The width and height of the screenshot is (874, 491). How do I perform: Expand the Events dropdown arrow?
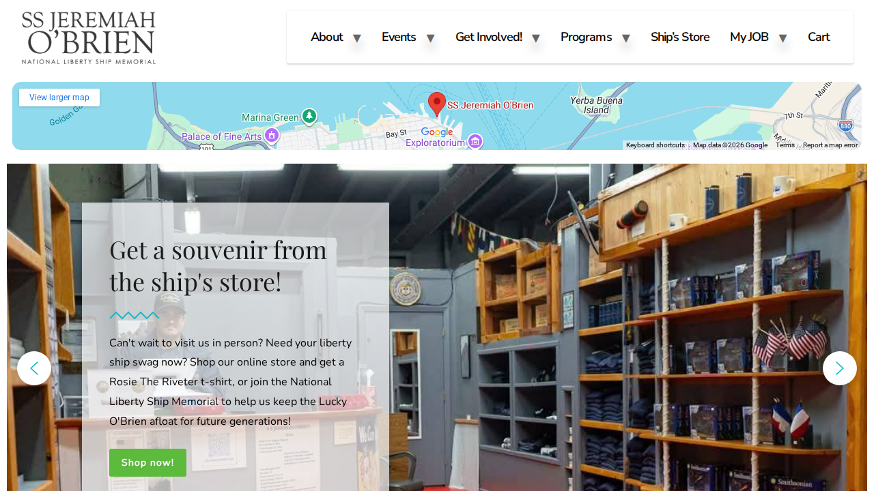(430, 38)
